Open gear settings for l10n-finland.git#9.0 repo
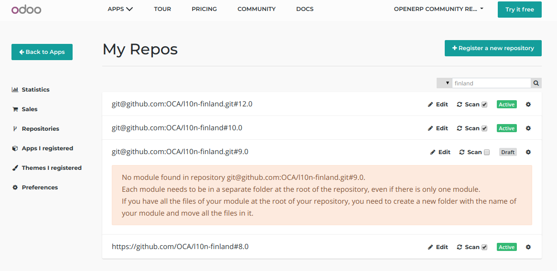The height and width of the screenshot is (271, 557). 528,152
